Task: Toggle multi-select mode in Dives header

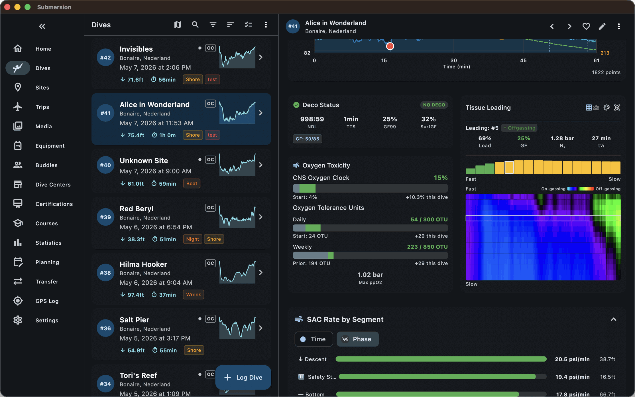Action: pos(248,25)
